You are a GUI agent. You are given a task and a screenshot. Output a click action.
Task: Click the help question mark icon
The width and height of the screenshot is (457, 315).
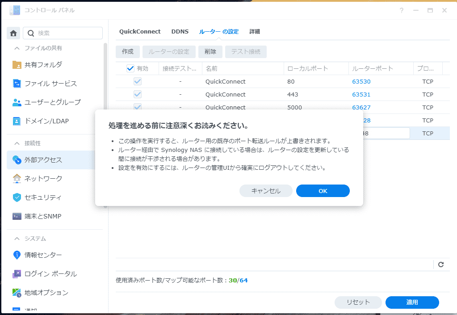click(x=402, y=10)
